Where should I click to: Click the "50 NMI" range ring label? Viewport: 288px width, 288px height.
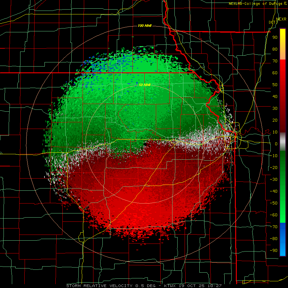tap(145, 85)
